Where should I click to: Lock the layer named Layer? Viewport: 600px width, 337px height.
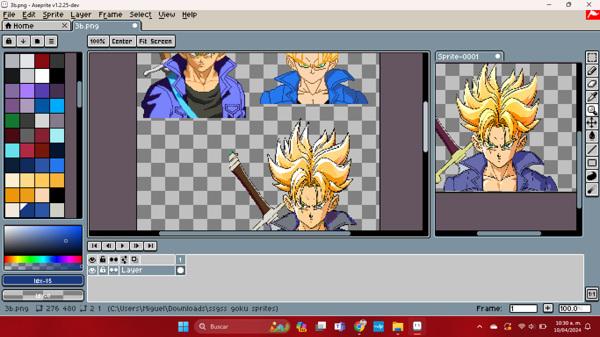(x=103, y=270)
